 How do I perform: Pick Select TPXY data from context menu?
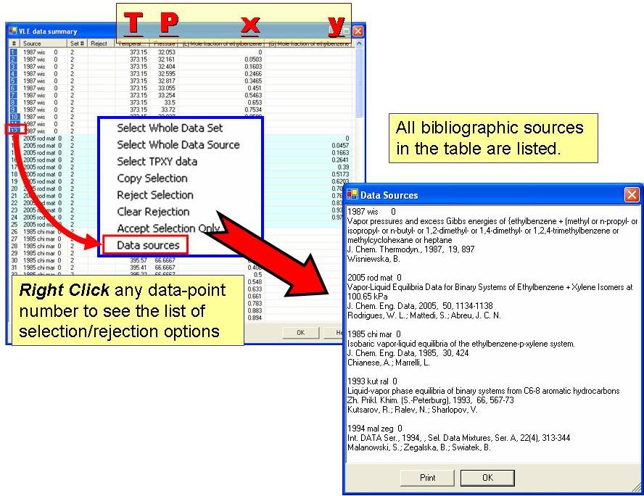(157, 162)
